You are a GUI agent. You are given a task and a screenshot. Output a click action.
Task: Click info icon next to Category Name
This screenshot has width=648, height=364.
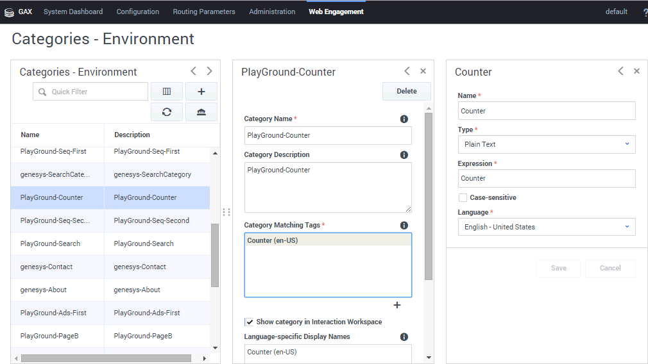(x=404, y=119)
